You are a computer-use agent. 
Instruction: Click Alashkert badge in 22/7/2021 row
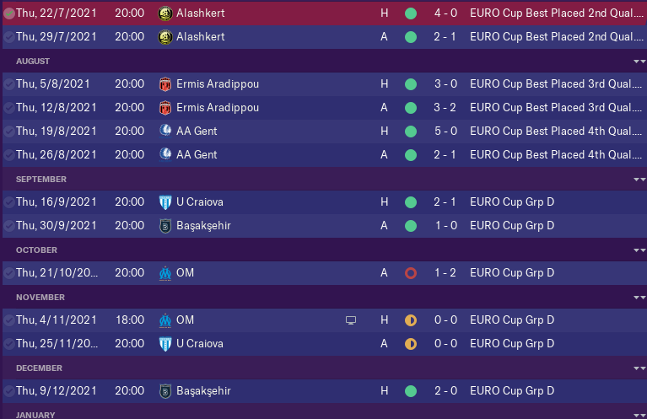(x=164, y=13)
